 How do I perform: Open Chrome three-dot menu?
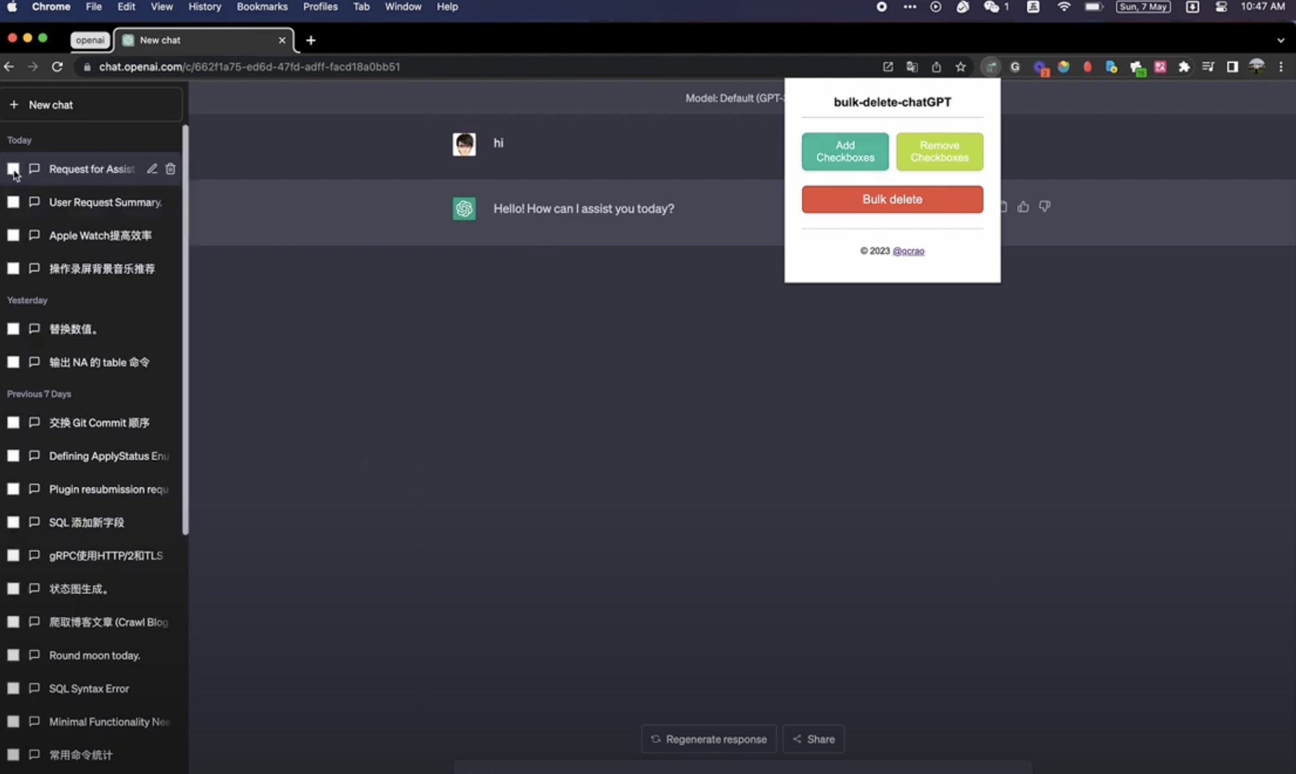(1281, 67)
